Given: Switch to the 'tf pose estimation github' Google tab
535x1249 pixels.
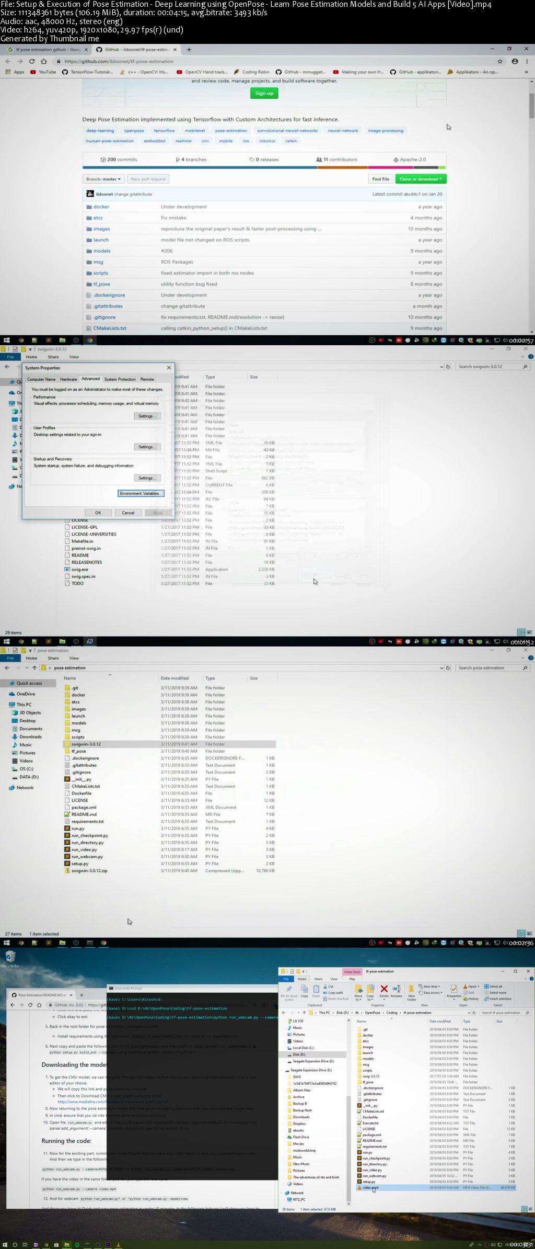Looking at the screenshot, I should pyautogui.click(x=47, y=50).
